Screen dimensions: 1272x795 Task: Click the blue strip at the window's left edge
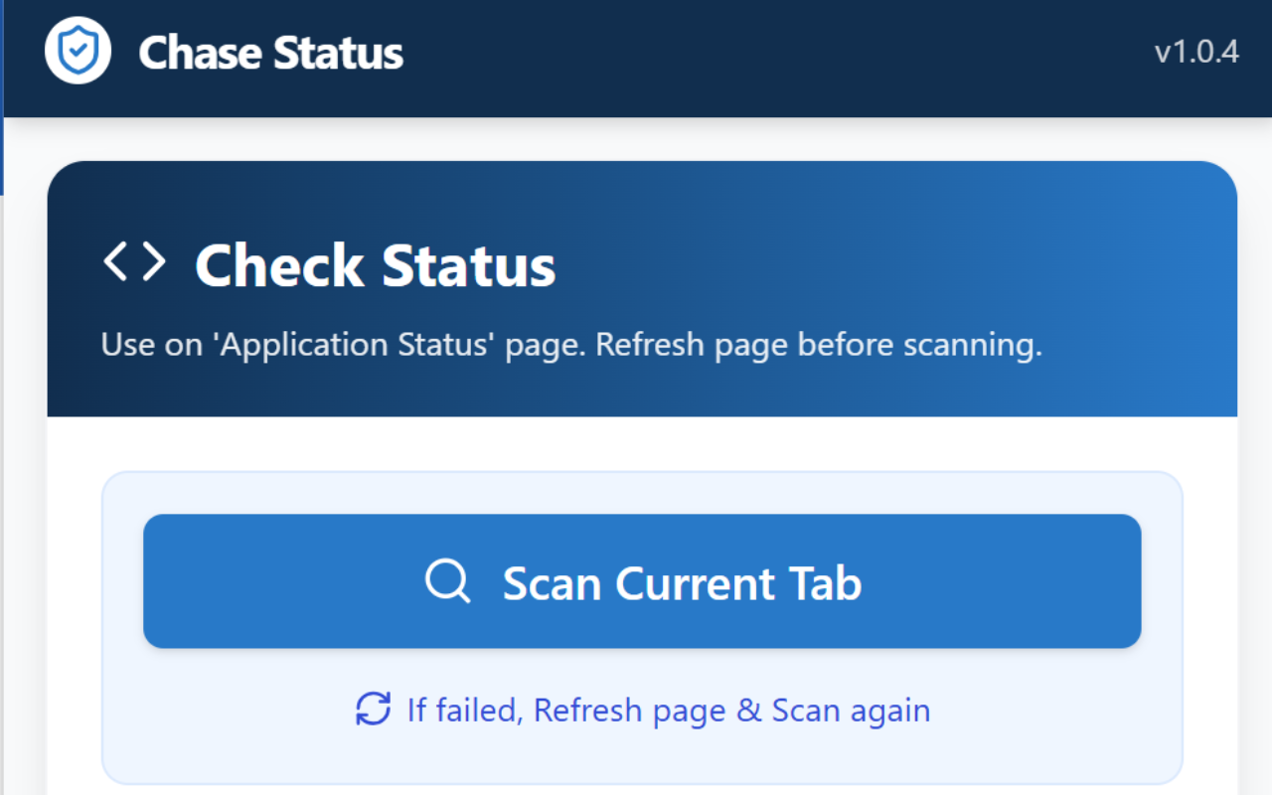coord(2,97)
